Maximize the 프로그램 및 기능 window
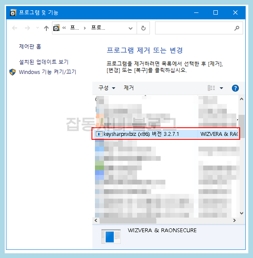 tap(216, 12)
